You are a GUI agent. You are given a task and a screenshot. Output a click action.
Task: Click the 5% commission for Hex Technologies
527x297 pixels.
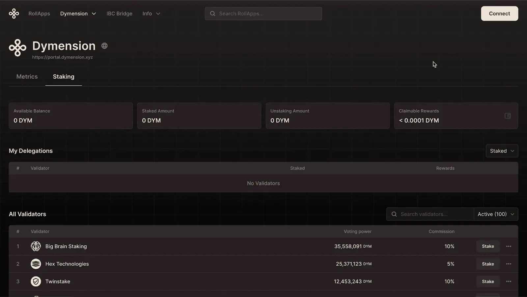[451, 264]
